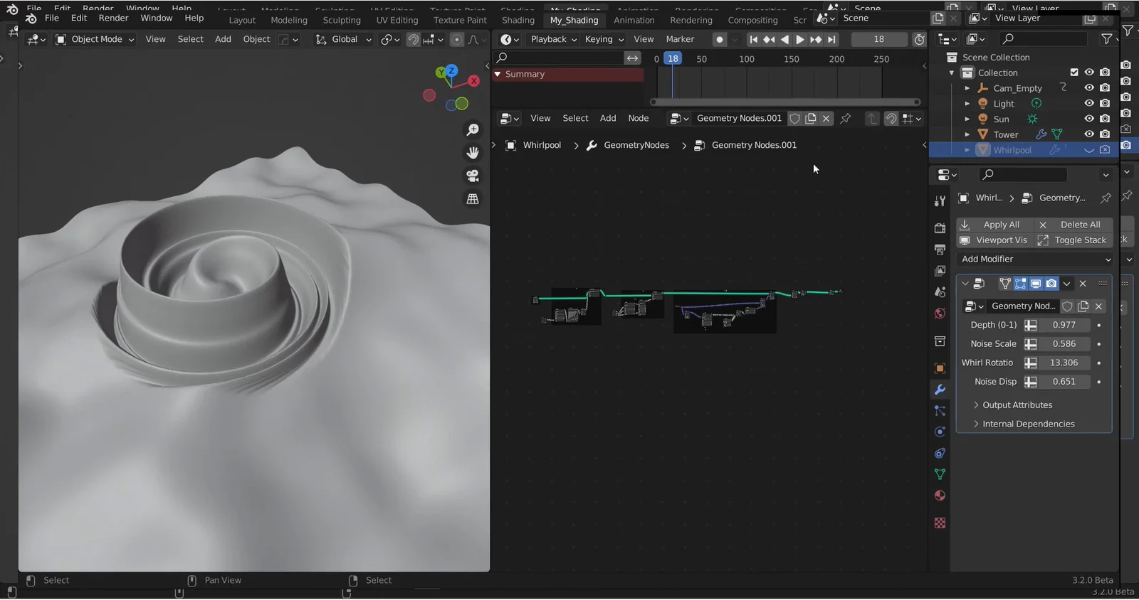Click Delete All modifiers button
Viewport: 1139px width, 600px height.
(x=1073, y=225)
